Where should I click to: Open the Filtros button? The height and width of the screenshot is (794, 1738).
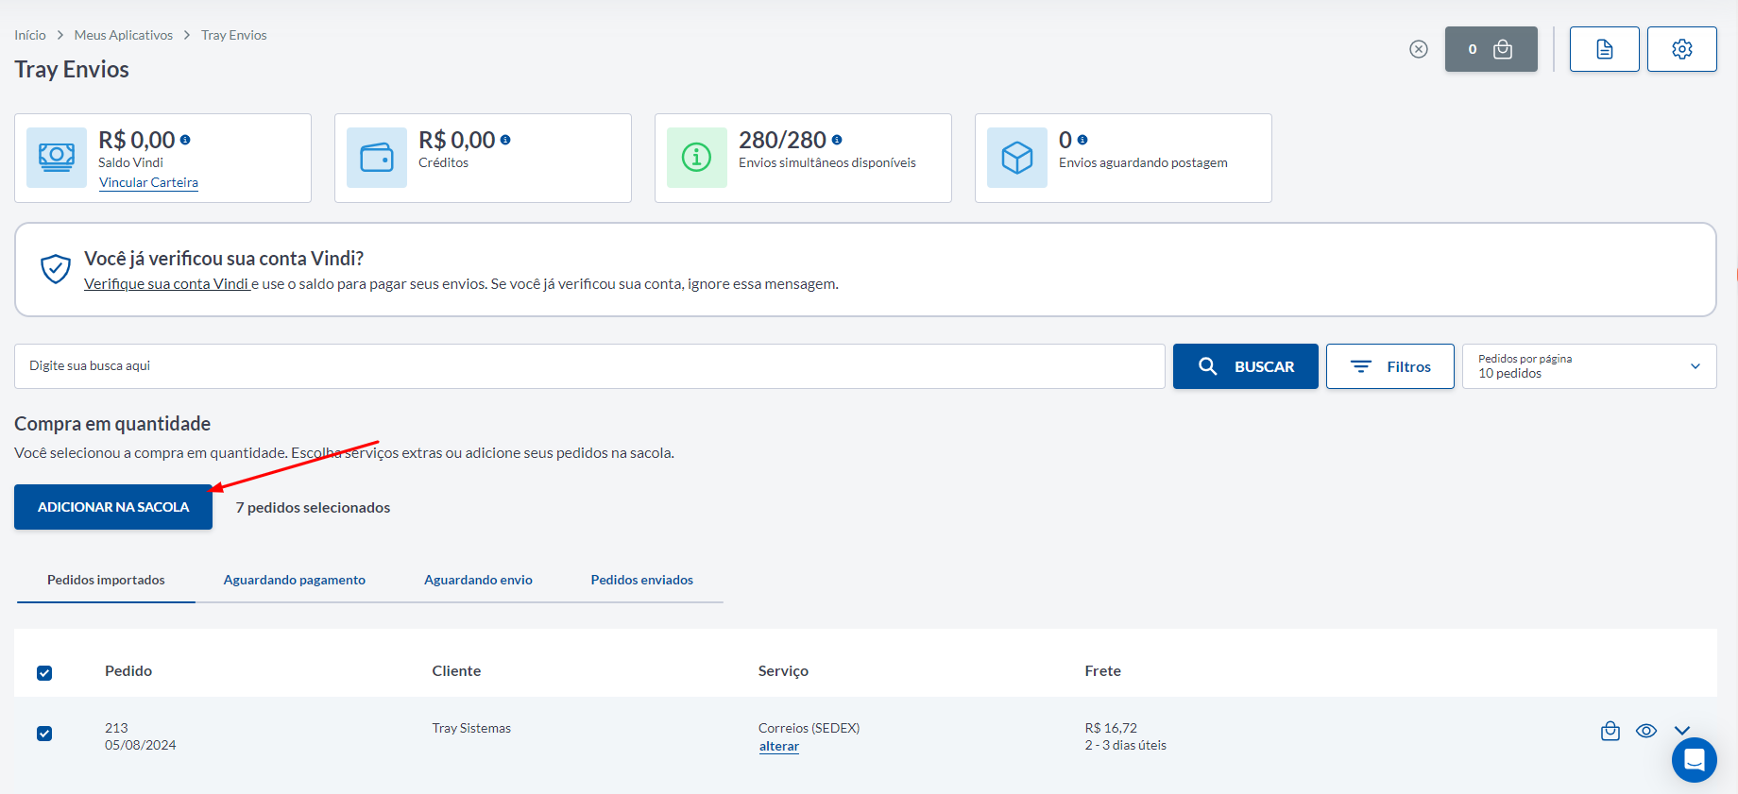pos(1390,366)
